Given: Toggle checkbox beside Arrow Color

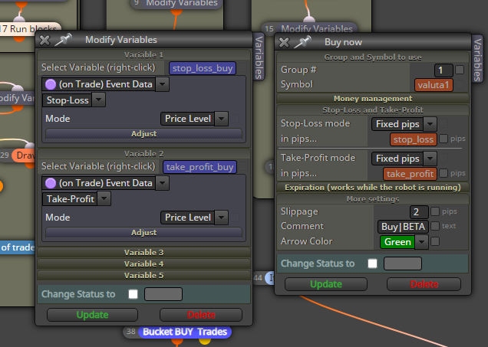Looking at the screenshot, I should pos(435,241).
